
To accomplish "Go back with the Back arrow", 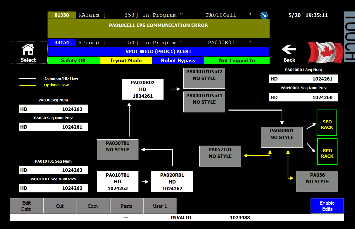I will coord(289,53).
